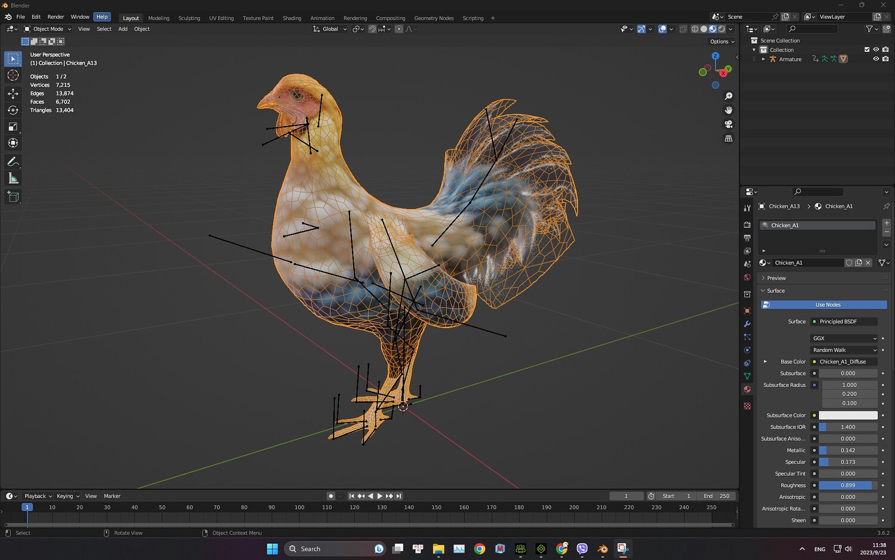Click the Metallic slider

(848, 450)
